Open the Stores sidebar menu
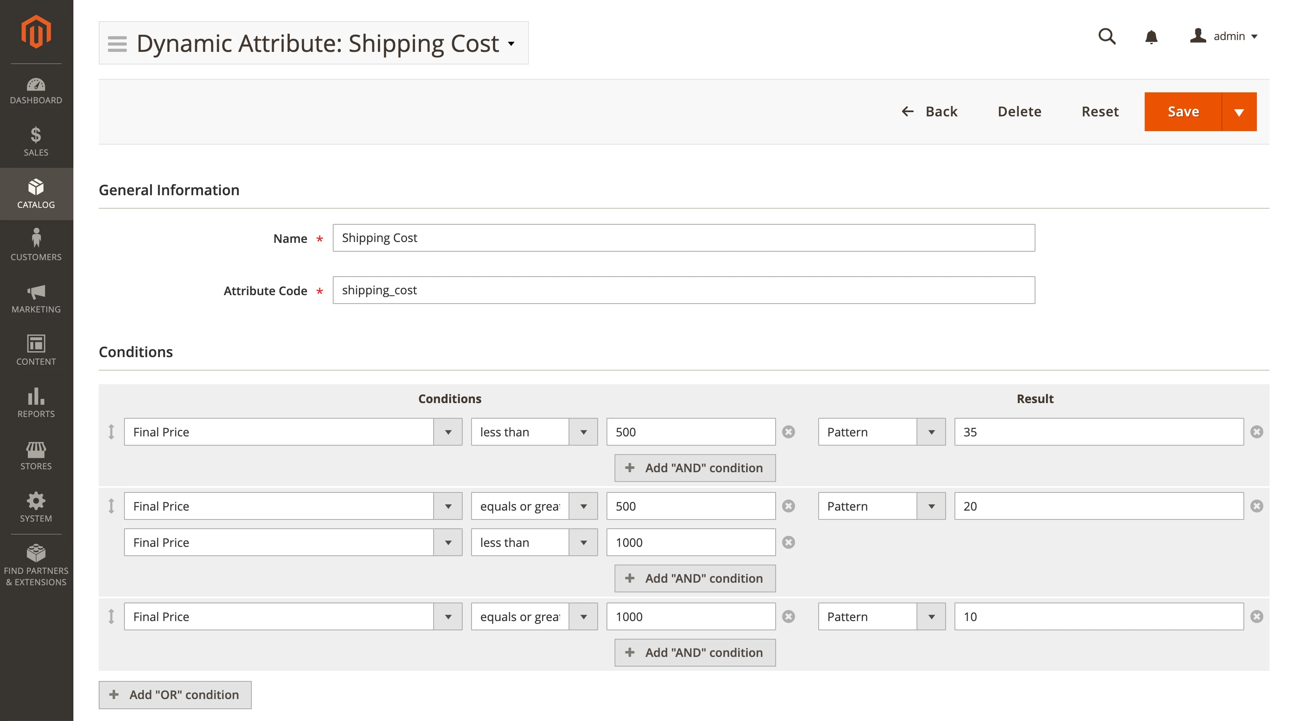 (x=36, y=455)
